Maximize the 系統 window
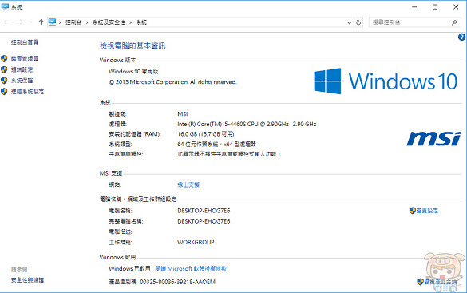This screenshot has width=467, height=293. (435, 7)
